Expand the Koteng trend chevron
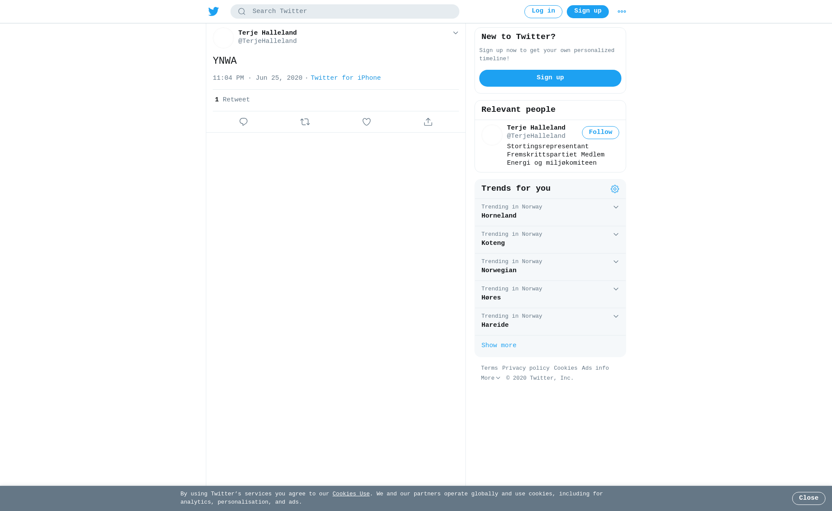This screenshot has width=832, height=511. pyautogui.click(x=616, y=234)
